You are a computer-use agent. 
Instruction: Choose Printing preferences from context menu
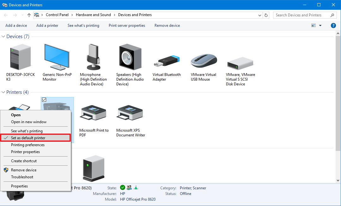coord(27,145)
